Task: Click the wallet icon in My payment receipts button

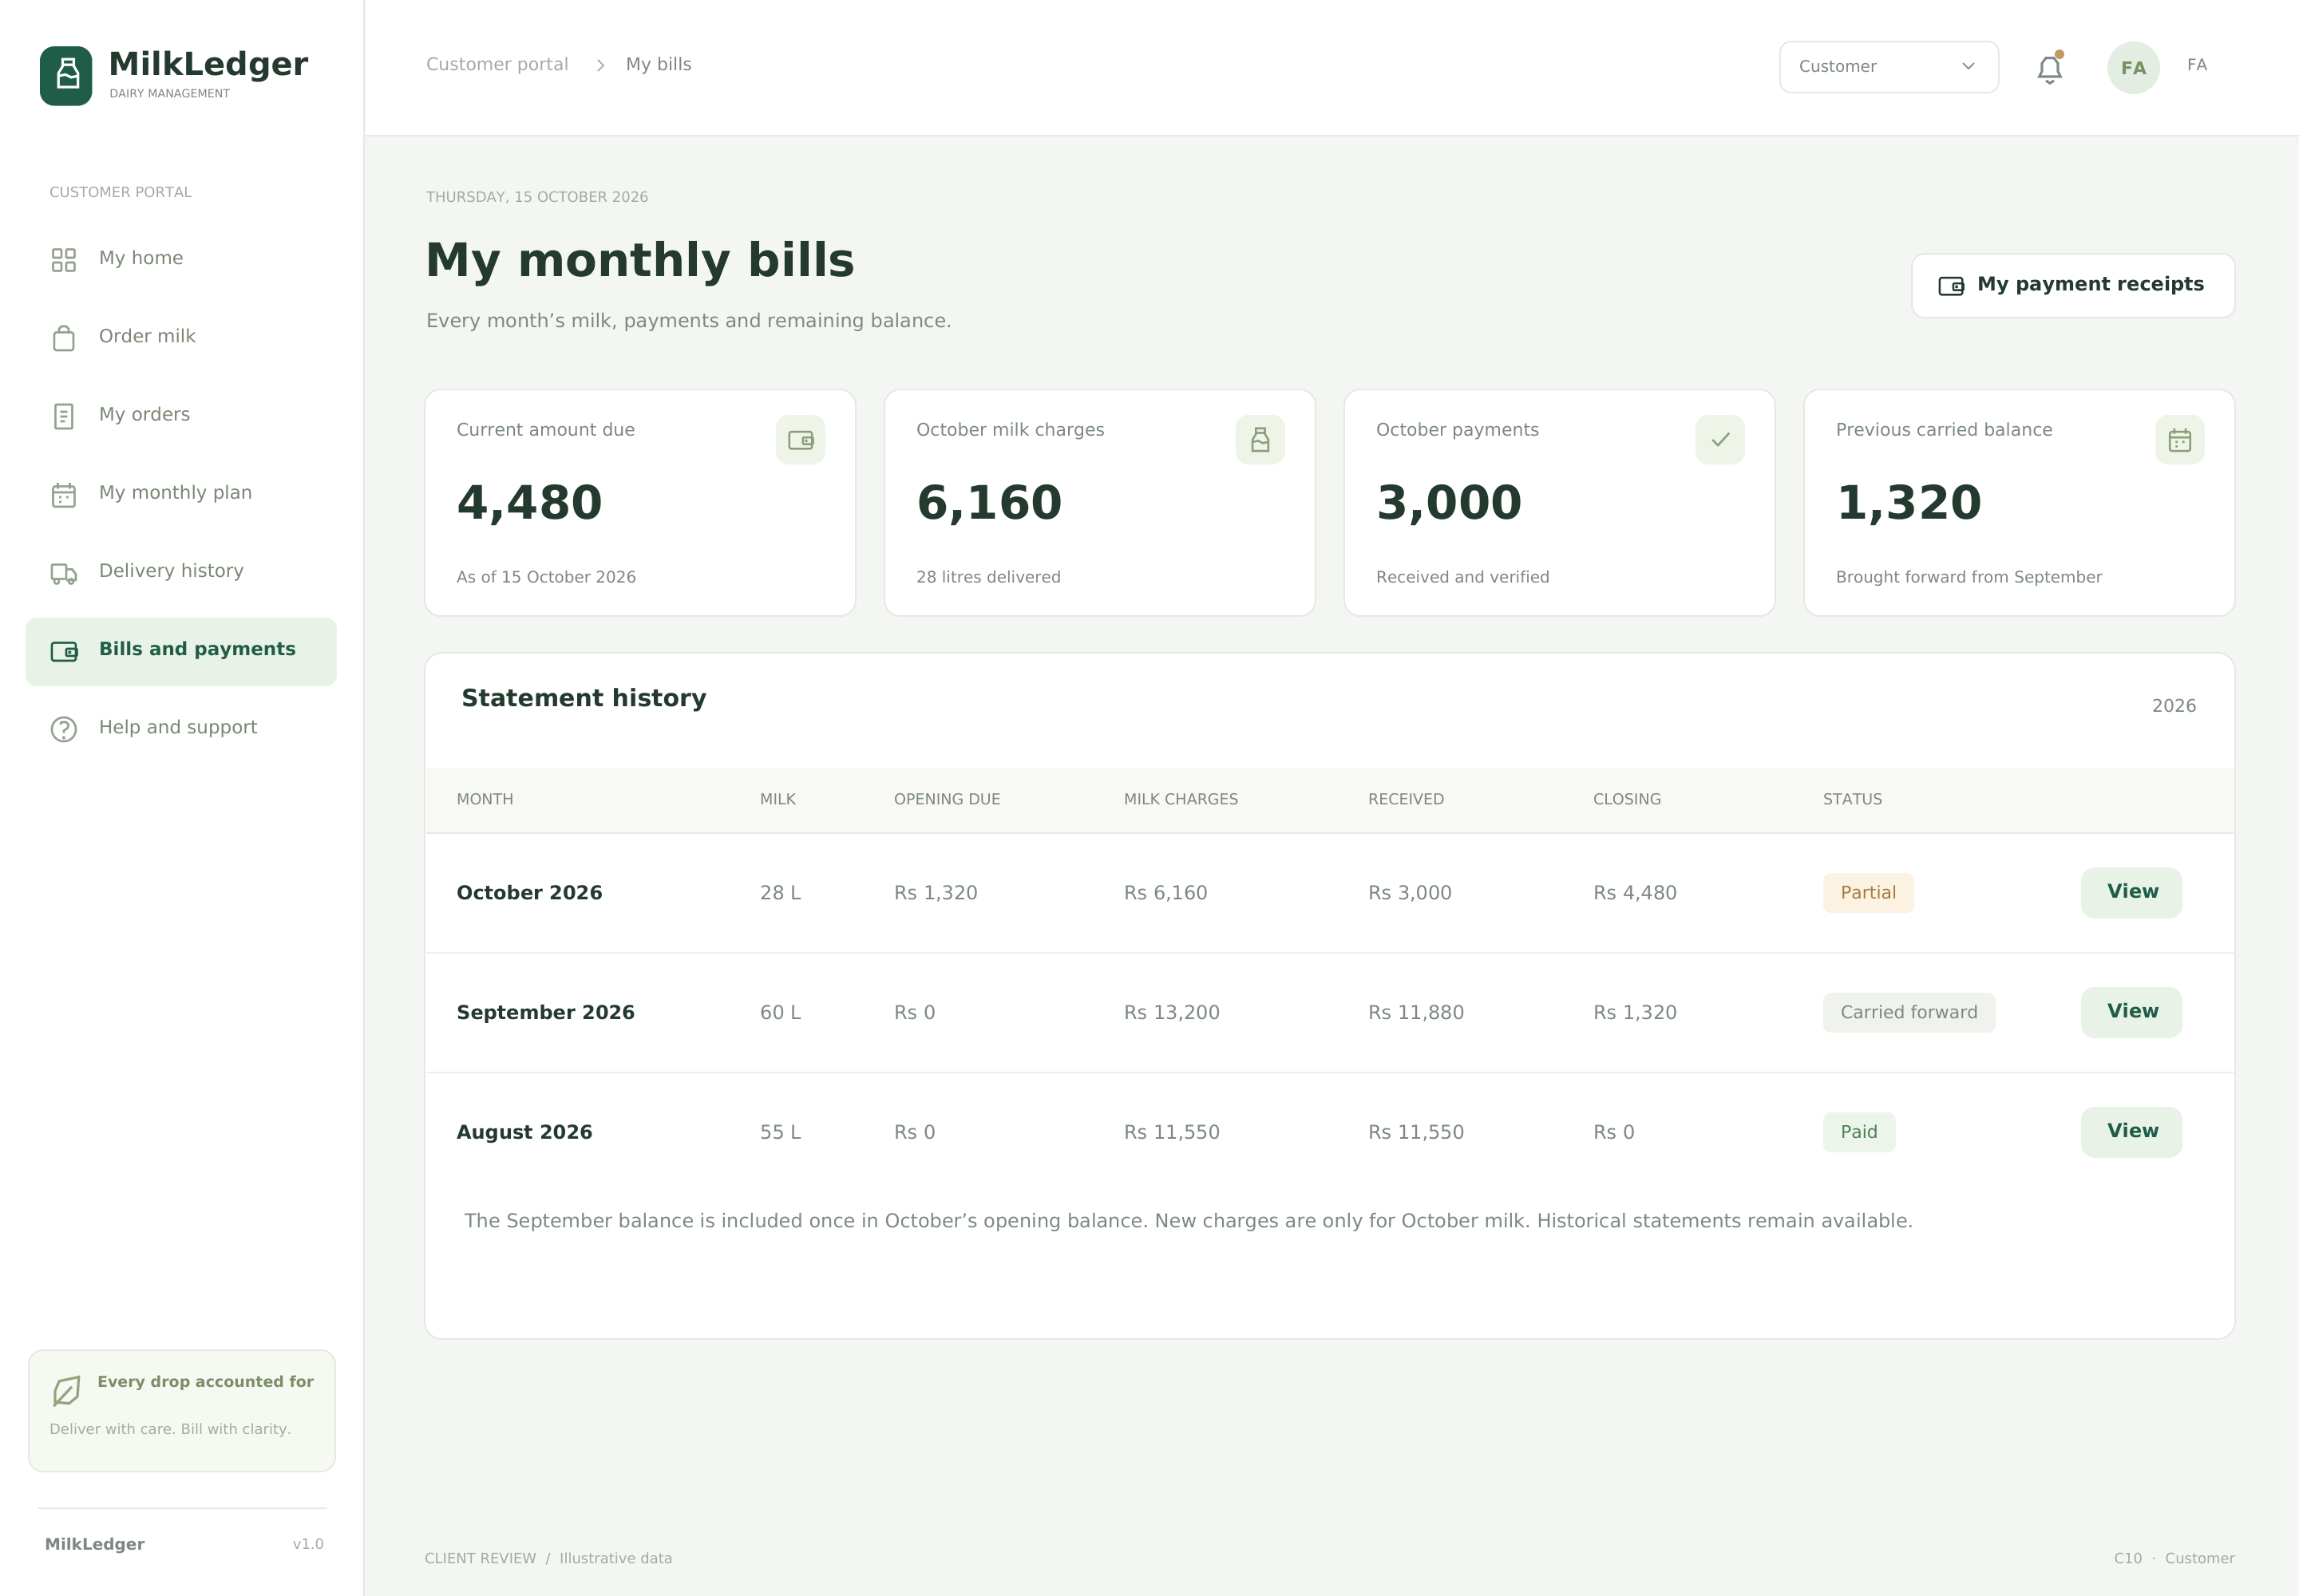Action: click(1951, 286)
